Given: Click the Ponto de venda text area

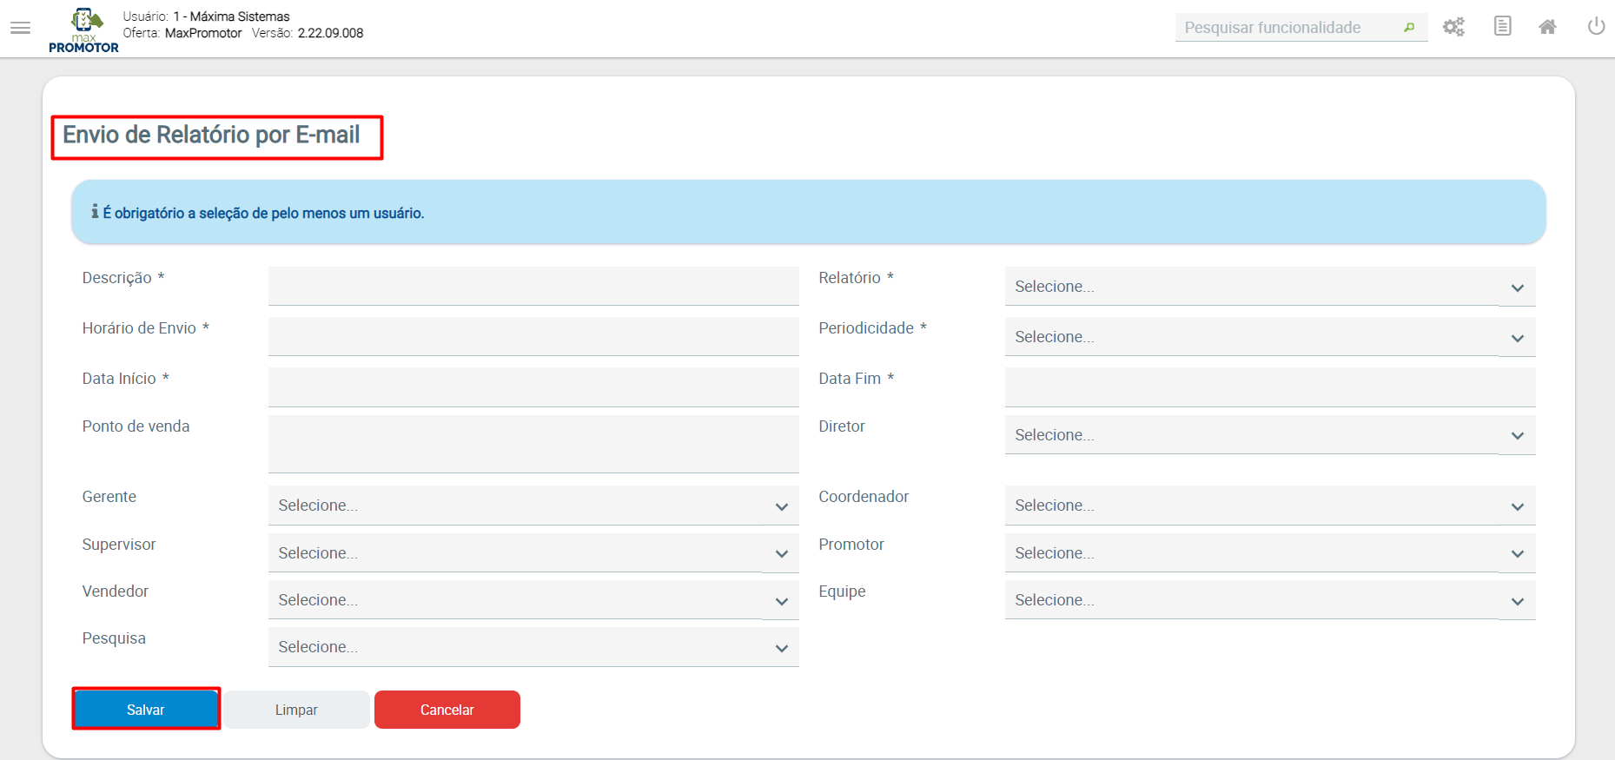Looking at the screenshot, I should point(533,444).
